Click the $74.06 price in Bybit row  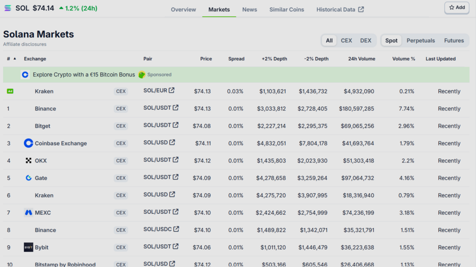(x=202, y=247)
